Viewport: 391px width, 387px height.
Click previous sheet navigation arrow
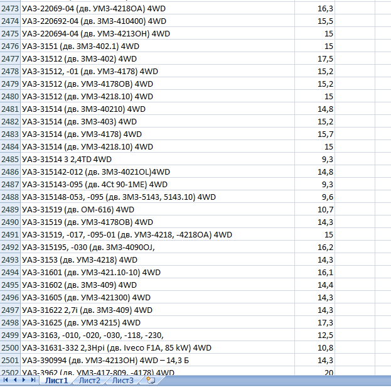(15, 381)
